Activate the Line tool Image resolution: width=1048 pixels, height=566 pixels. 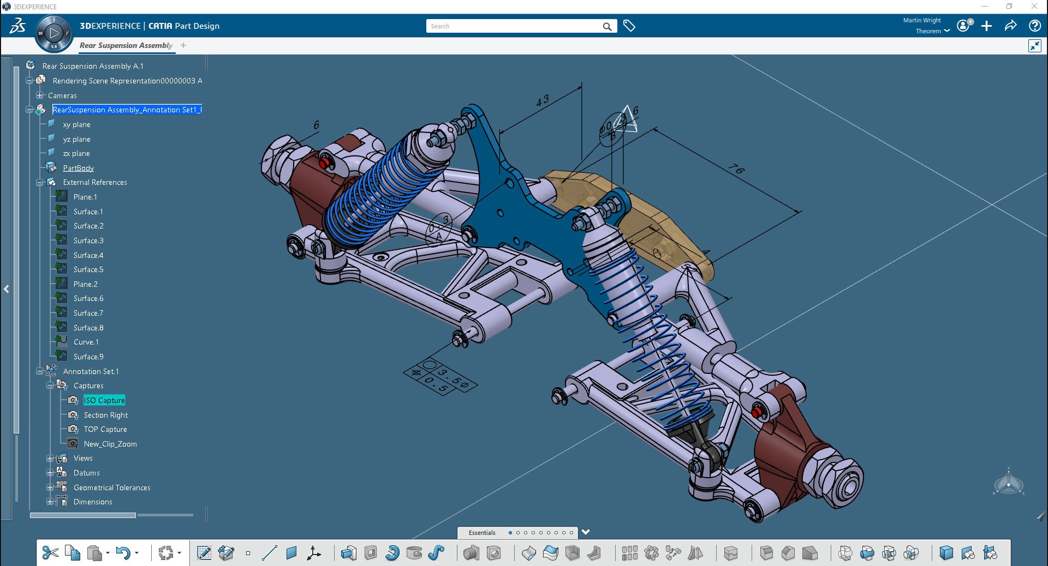[x=269, y=553]
